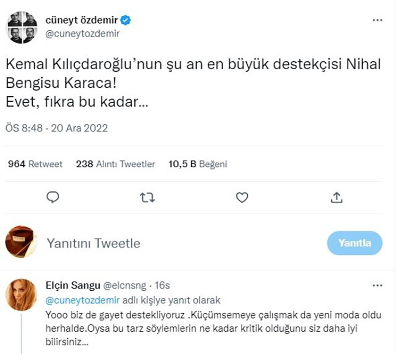
Task: Open more options on main tweet
Action: click(x=377, y=20)
